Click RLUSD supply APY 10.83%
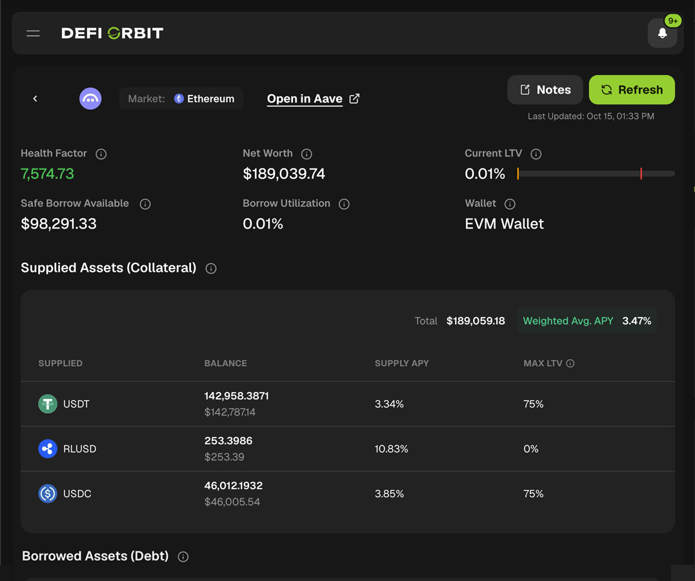Viewport: 695px width, 581px height. pyautogui.click(x=391, y=449)
